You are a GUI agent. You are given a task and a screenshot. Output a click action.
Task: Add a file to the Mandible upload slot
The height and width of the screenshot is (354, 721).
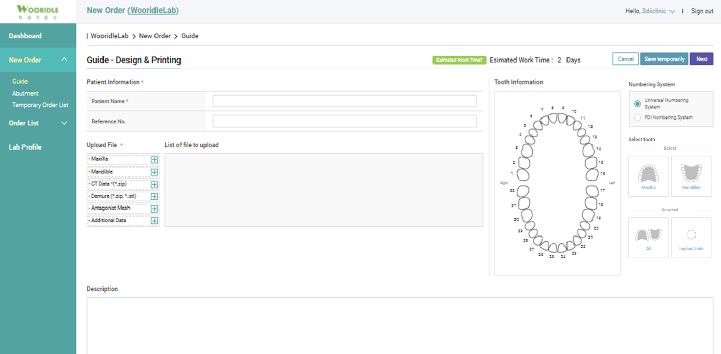pos(154,172)
